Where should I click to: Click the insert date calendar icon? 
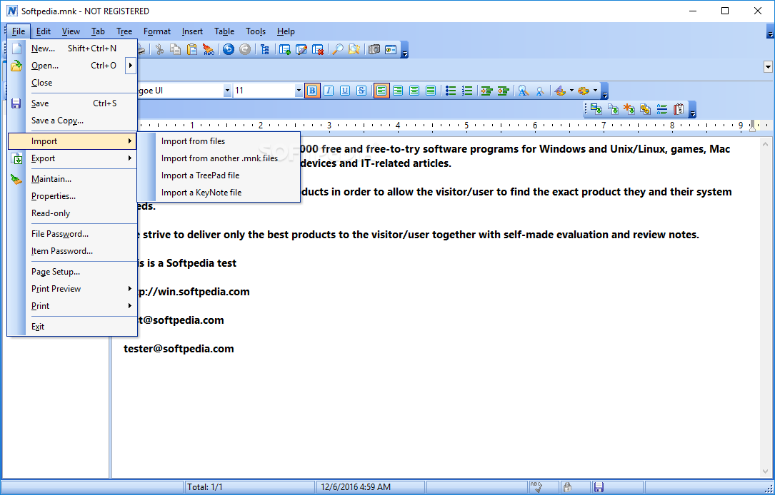679,109
